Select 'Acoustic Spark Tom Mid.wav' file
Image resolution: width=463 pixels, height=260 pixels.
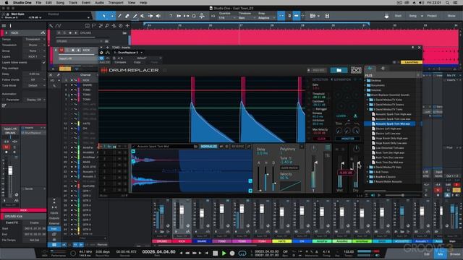click(x=392, y=123)
